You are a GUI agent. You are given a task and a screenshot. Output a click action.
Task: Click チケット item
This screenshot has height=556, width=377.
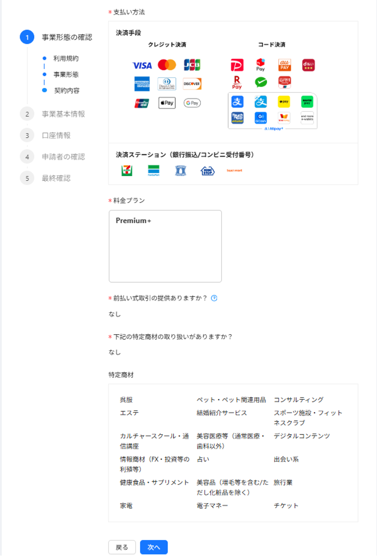[286, 506]
